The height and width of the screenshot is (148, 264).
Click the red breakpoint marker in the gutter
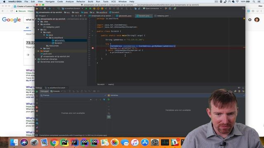[x=92, y=48]
